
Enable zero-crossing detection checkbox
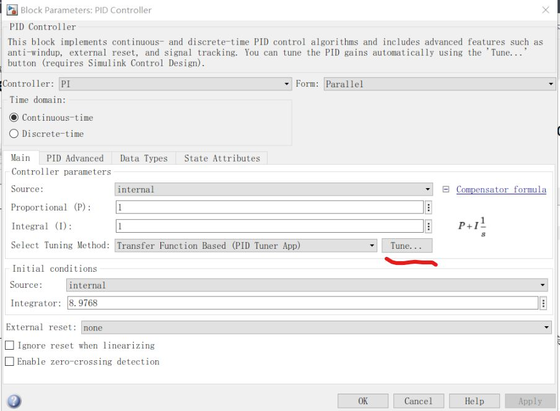click(x=10, y=361)
